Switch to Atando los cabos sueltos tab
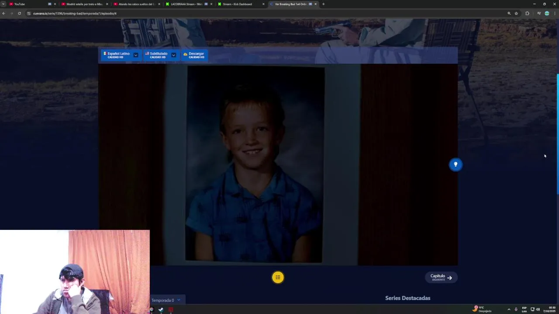559x314 pixels. 136,4
